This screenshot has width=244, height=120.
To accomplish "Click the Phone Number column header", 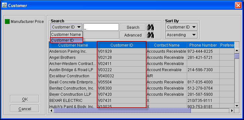I will point(203,45).
